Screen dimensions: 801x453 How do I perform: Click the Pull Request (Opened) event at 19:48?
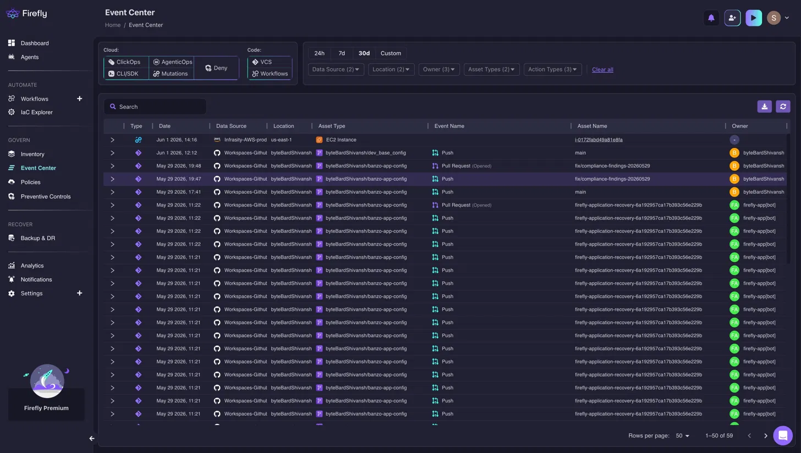click(x=462, y=166)
